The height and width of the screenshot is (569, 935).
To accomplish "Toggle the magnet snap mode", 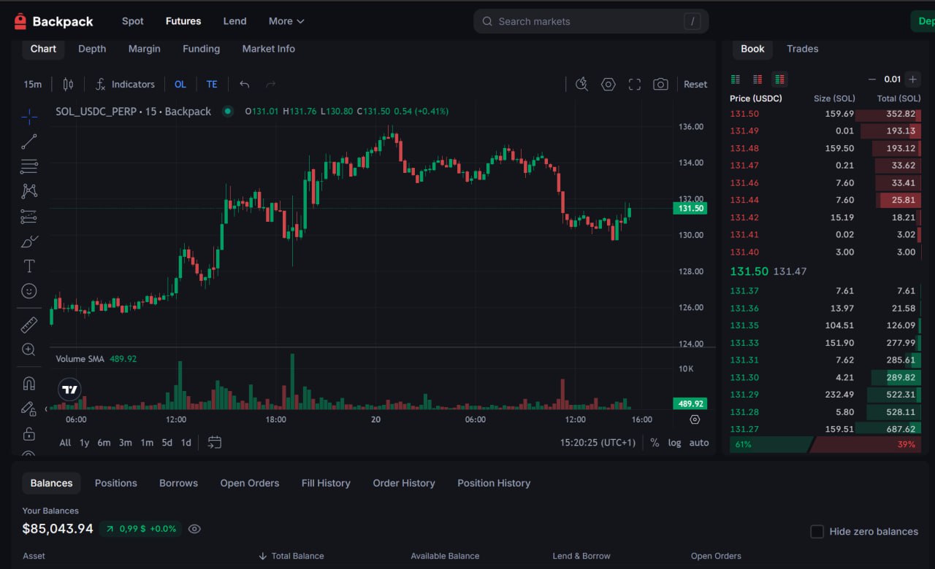I will 29,383.
